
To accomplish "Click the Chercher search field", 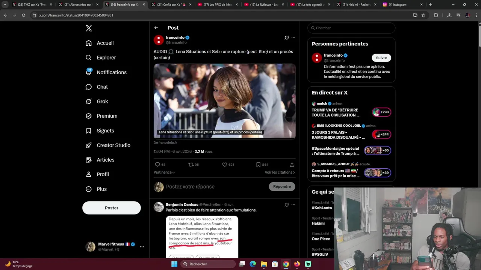I will click(351, 28).
